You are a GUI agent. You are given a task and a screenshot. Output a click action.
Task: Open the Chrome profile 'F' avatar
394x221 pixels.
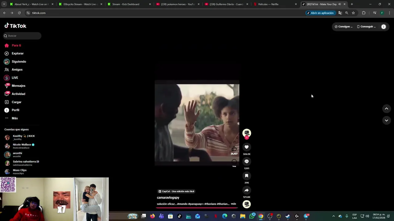coord(382,13)
